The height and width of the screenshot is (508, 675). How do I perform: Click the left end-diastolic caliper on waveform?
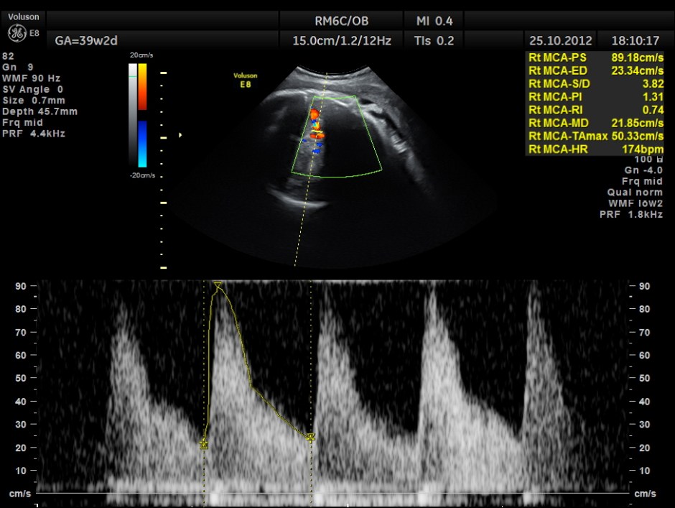[x=204, y=445]
